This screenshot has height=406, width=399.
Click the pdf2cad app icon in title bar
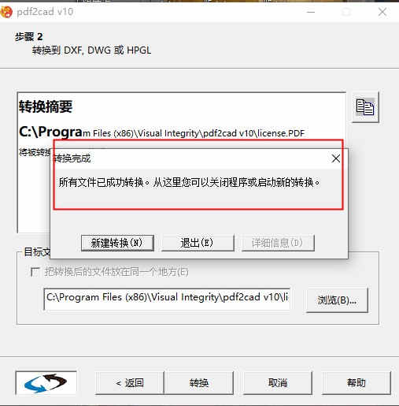coord(6,12)
